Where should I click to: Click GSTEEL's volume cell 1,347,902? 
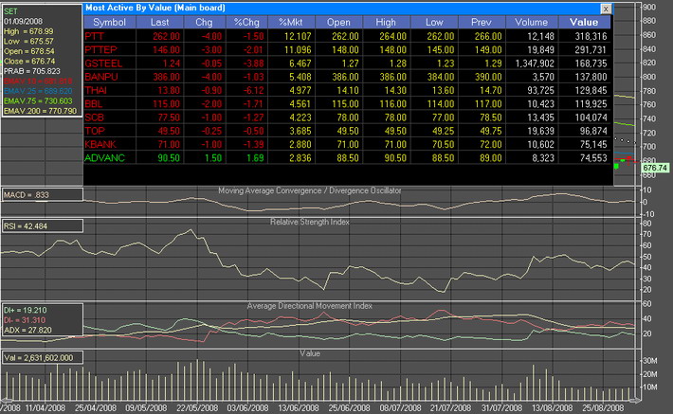pos(535,63)
